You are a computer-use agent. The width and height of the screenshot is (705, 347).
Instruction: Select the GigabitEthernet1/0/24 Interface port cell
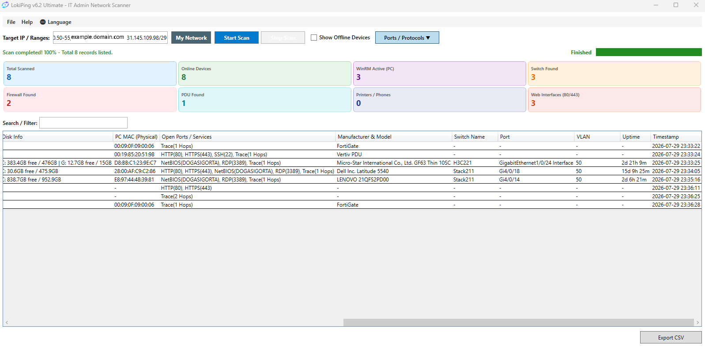tap(536, 163)
